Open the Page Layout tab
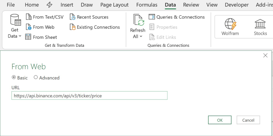The image size is (273, 136). click(x=114, y=5)
